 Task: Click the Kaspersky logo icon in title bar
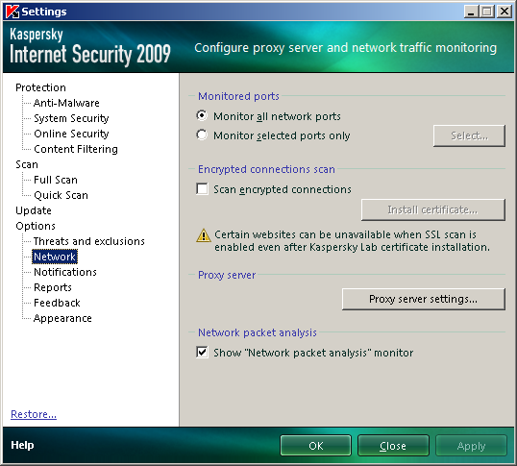[12, 12]
